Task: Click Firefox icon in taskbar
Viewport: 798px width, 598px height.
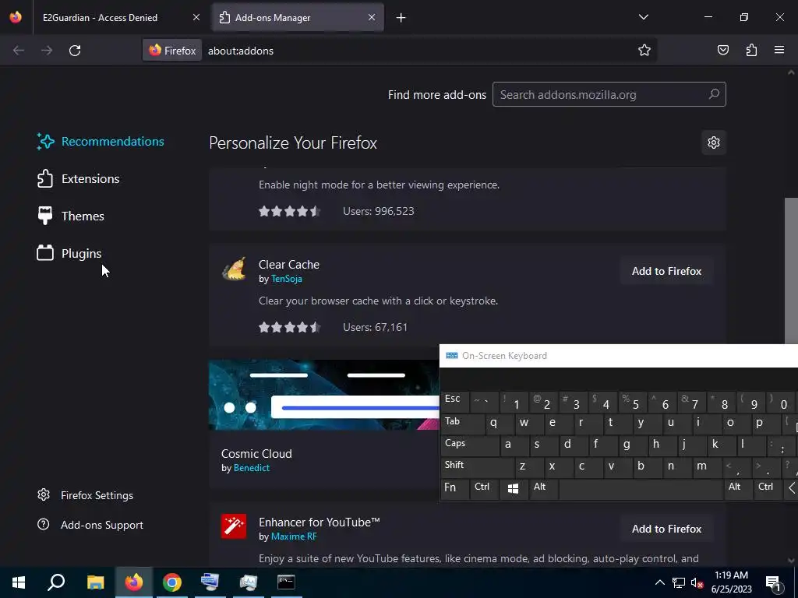Action: 134,582
